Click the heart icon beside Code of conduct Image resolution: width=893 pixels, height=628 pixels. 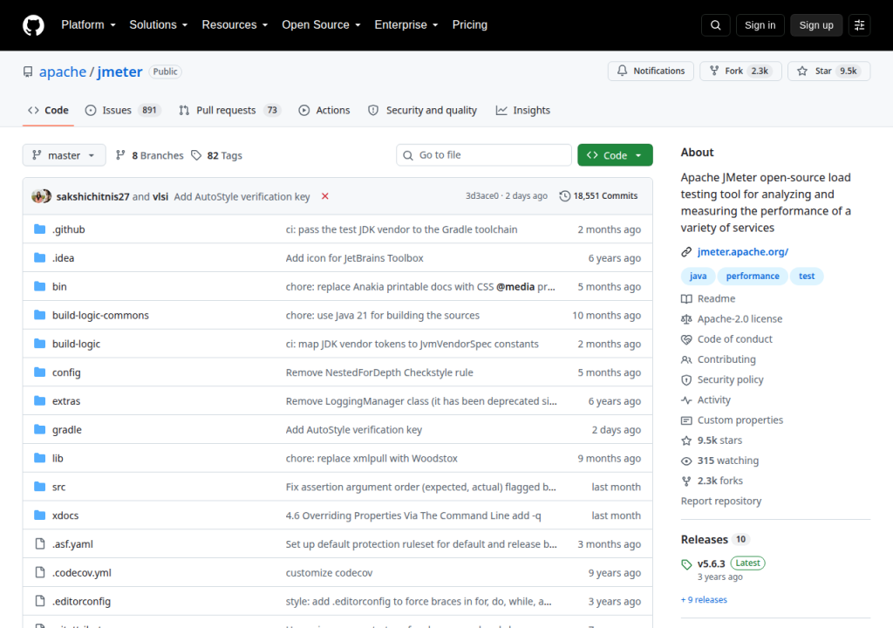click(x=686, y=339)
